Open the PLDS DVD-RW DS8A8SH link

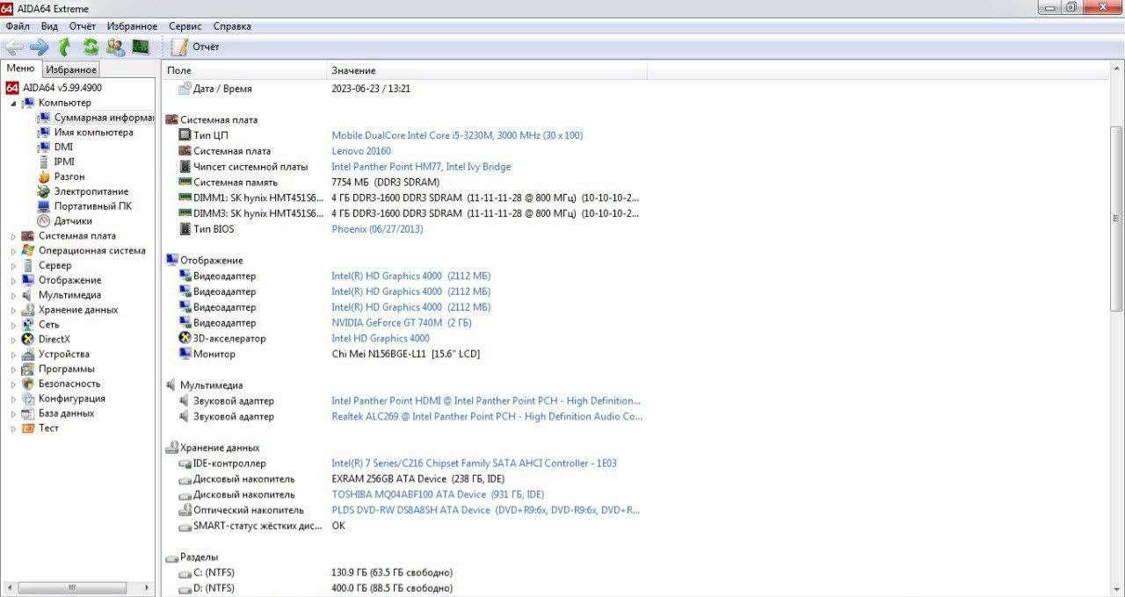point(485,510)
